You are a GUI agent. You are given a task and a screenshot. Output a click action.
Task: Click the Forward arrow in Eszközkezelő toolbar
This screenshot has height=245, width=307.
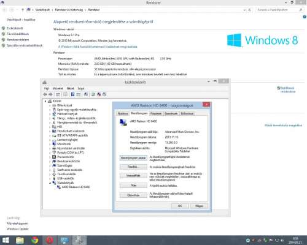[50, 94]
